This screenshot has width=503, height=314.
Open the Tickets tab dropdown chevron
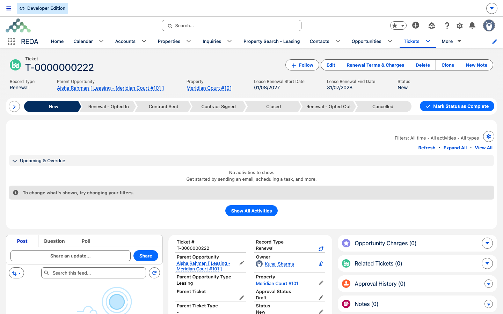(428, 41)
